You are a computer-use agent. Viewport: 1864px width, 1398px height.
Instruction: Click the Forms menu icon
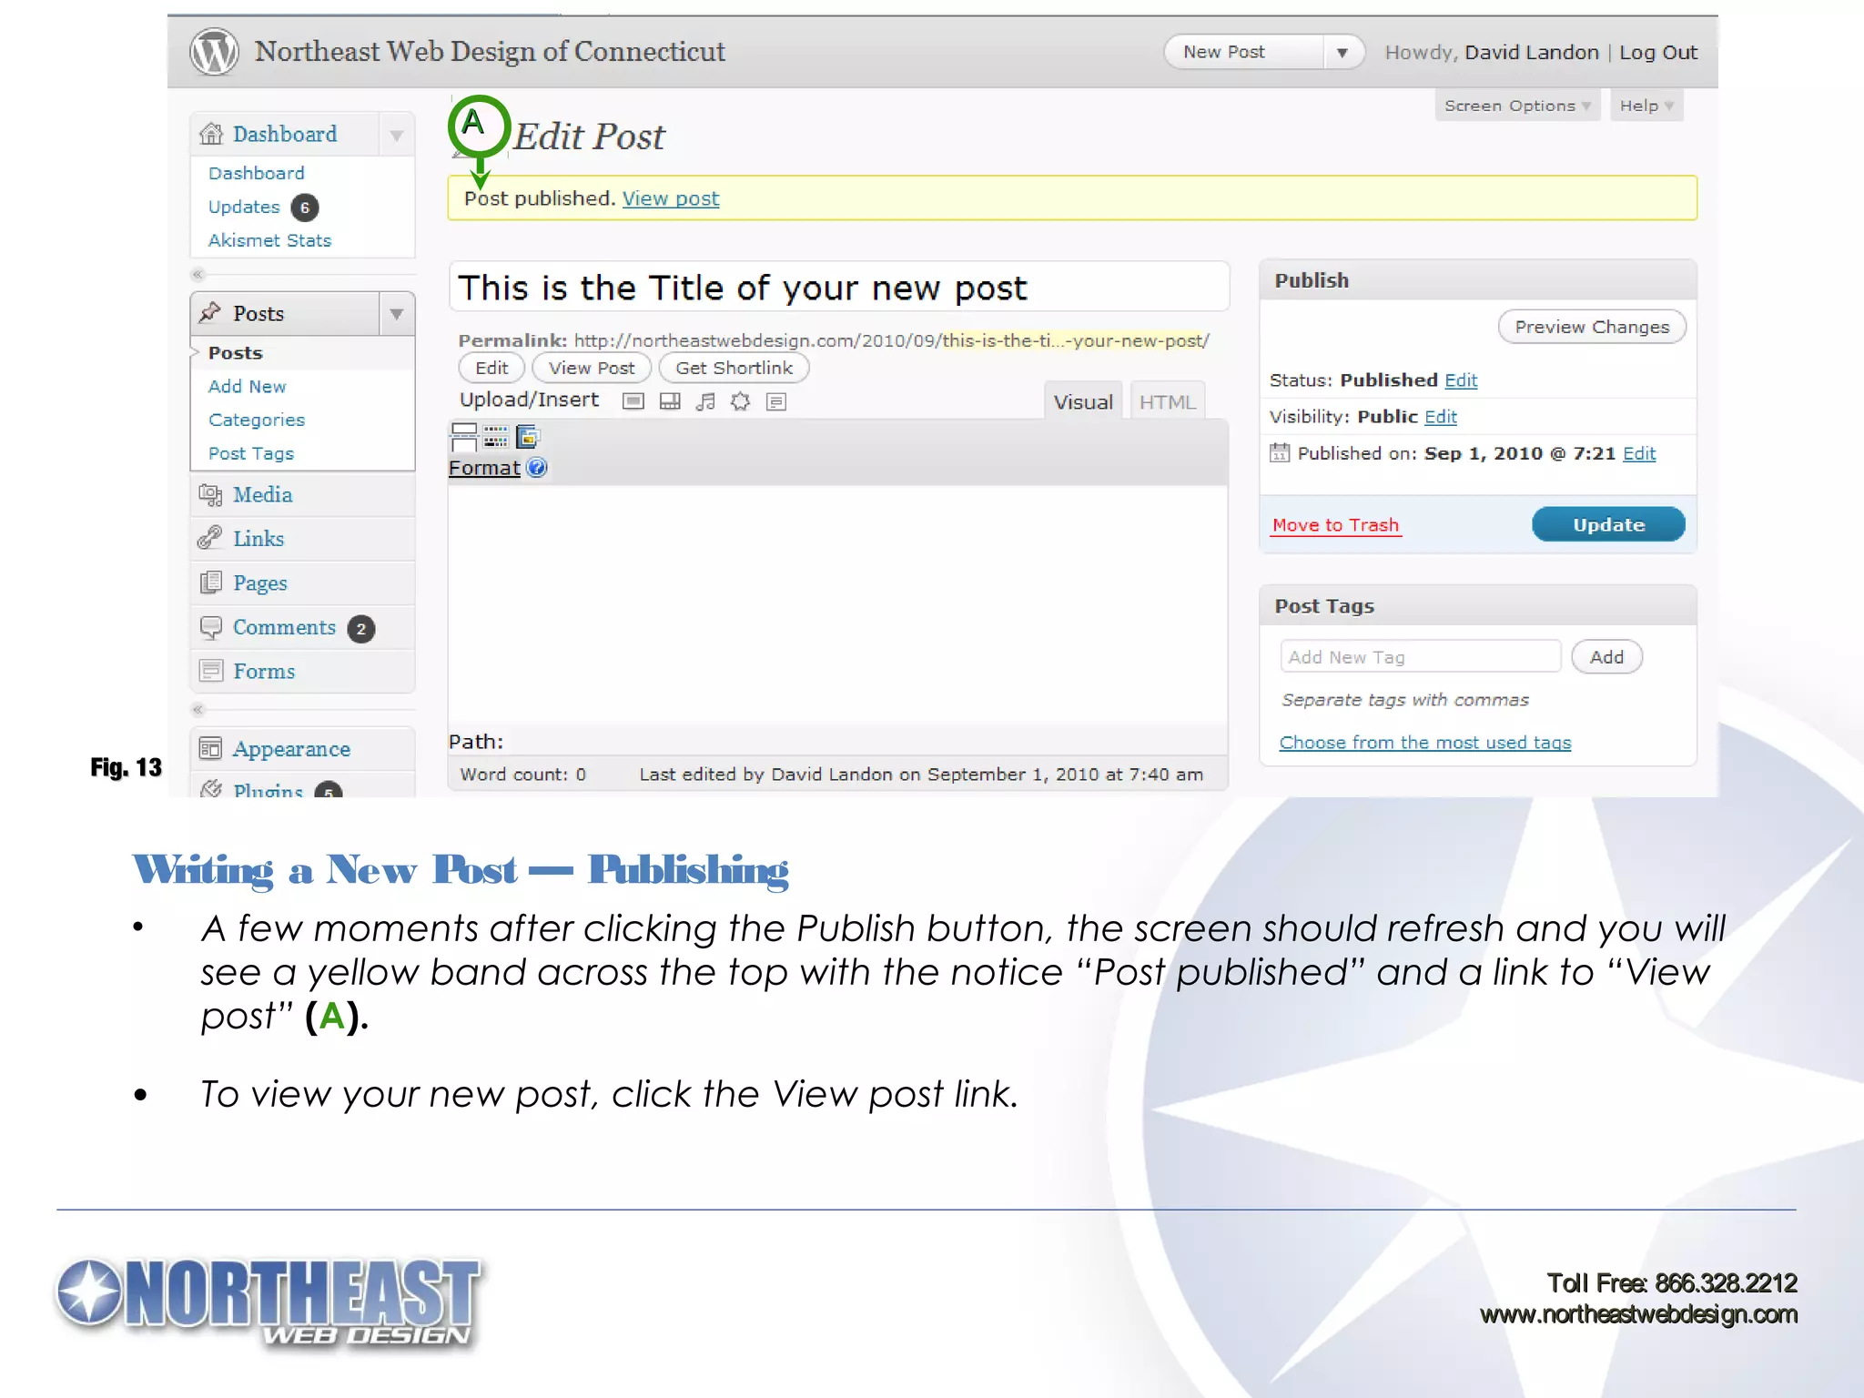click(210, 671)
